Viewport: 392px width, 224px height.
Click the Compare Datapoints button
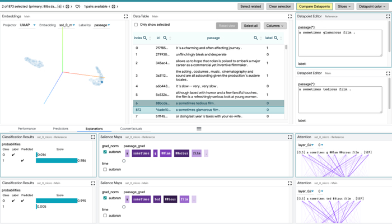tap(315, 7)
